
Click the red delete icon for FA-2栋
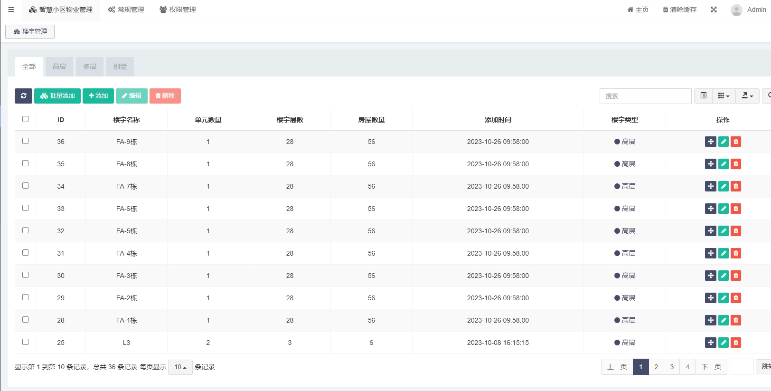735,298
